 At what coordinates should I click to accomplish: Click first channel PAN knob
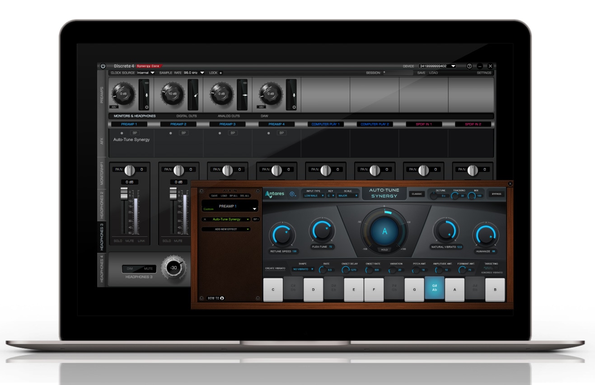(130, 170)
